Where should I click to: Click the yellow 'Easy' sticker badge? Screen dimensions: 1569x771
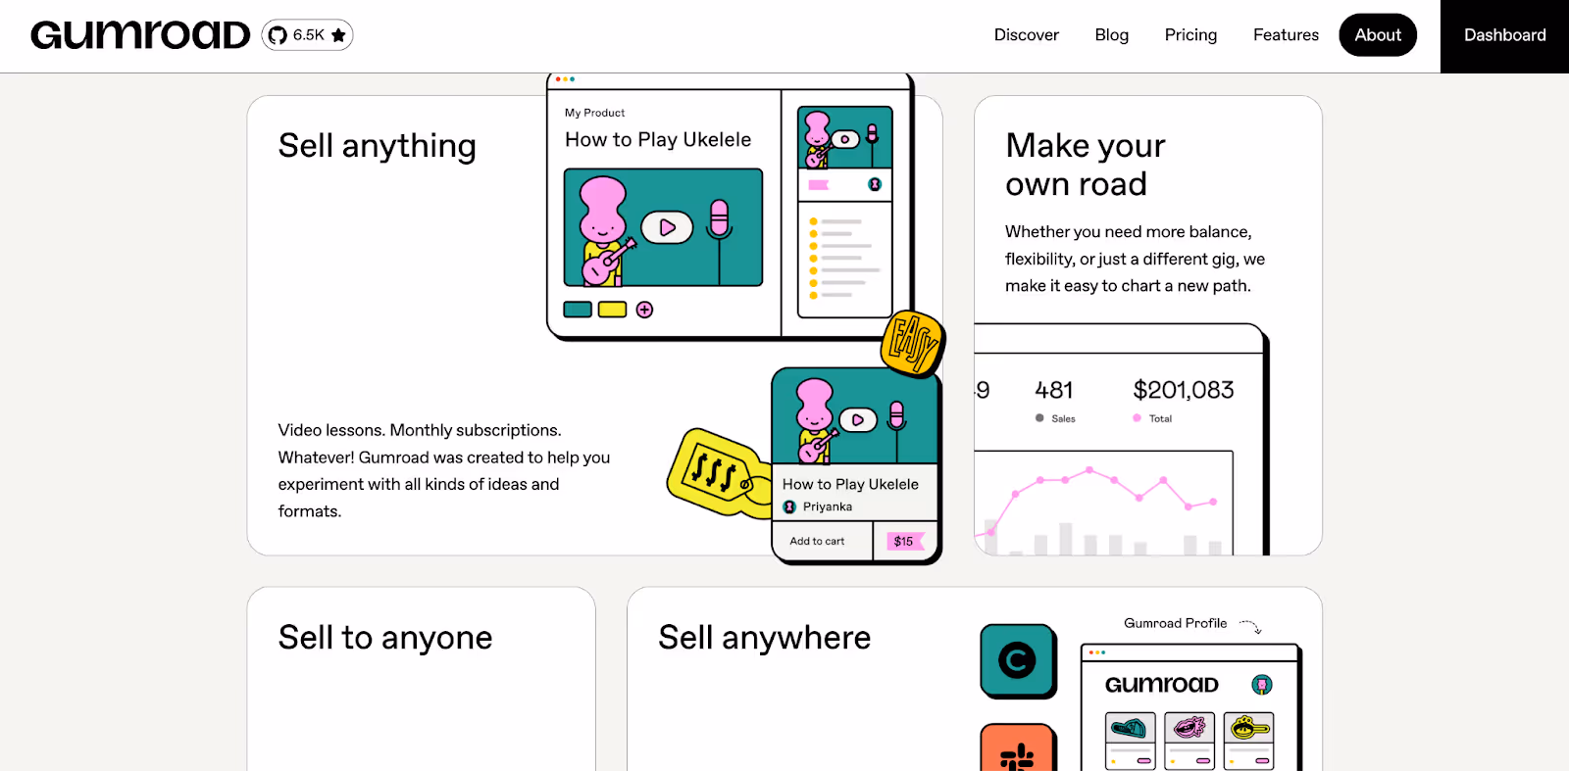click(x=913, y=343)
